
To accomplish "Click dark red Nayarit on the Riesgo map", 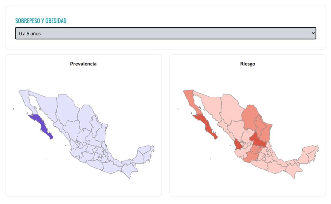I will (x=238, y=145).
